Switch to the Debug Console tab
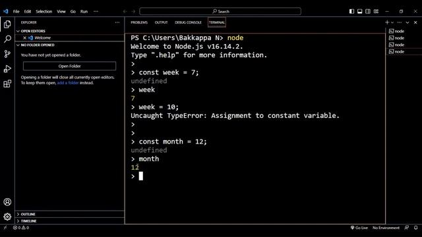The width and height of the screenshot is (422, 237). tap(188, 22)
